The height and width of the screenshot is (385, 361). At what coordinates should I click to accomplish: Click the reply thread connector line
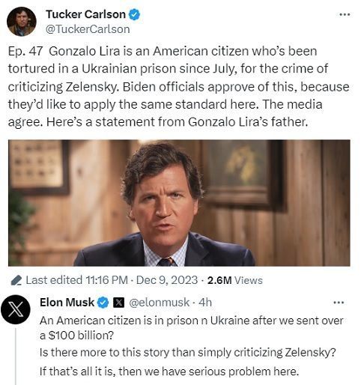coord(16,357)
